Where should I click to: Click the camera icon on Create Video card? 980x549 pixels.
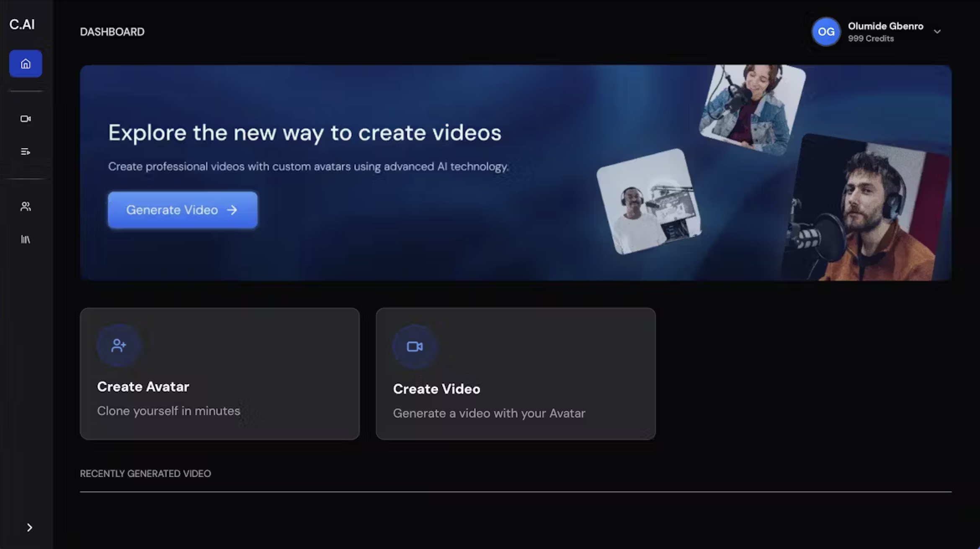point(414,346)
